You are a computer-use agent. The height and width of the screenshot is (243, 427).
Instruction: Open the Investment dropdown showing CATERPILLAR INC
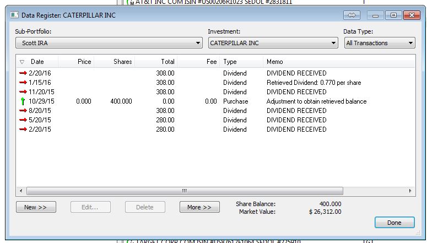point(273,43)
